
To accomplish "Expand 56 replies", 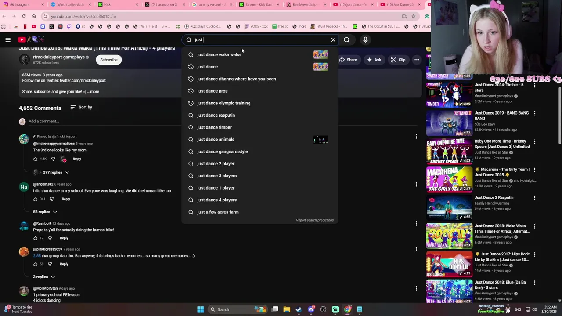I will [x=45, y=212].
